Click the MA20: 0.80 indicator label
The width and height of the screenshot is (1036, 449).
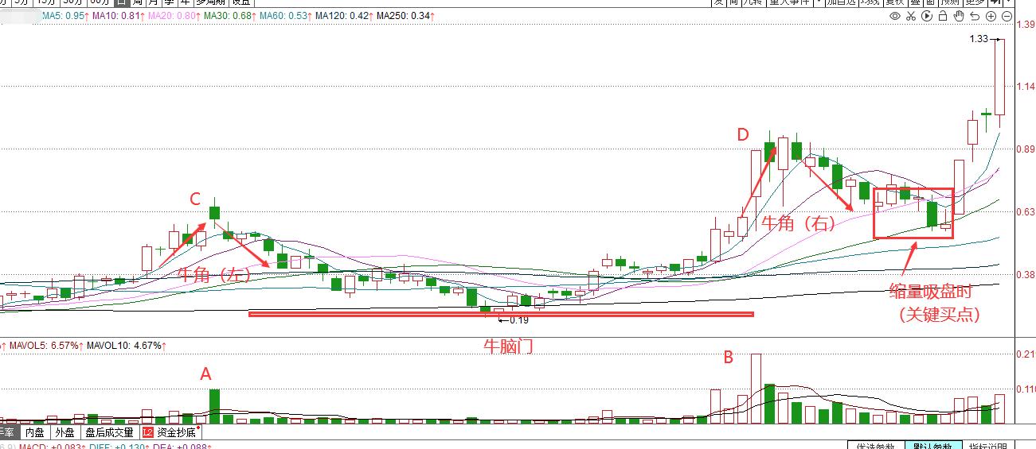click(172, 16)
